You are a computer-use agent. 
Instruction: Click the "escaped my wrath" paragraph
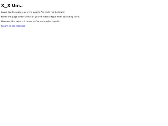[x=30, y=21]
